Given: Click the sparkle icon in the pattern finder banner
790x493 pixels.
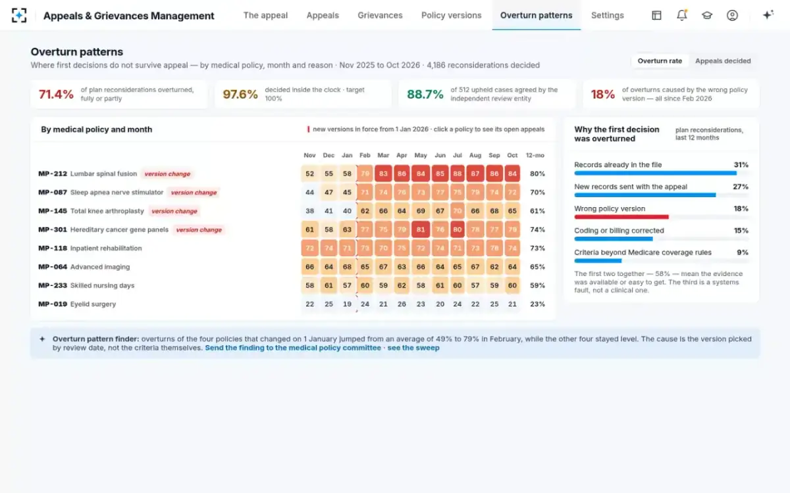Looking at the screenshot, I should (42, 339).
